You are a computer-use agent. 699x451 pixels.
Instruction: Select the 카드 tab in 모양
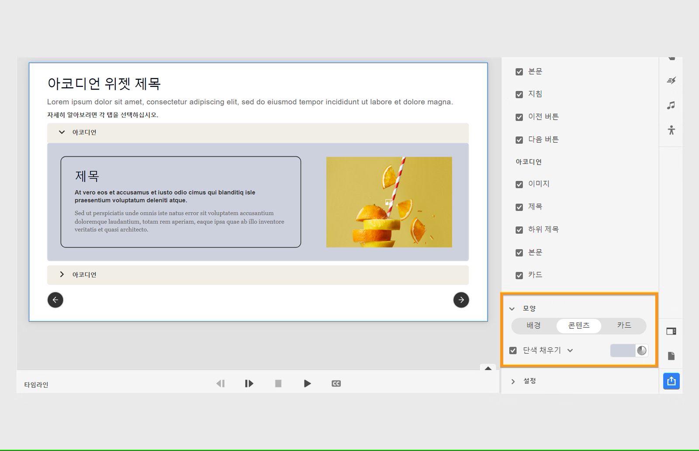click(x=623, y=326)
